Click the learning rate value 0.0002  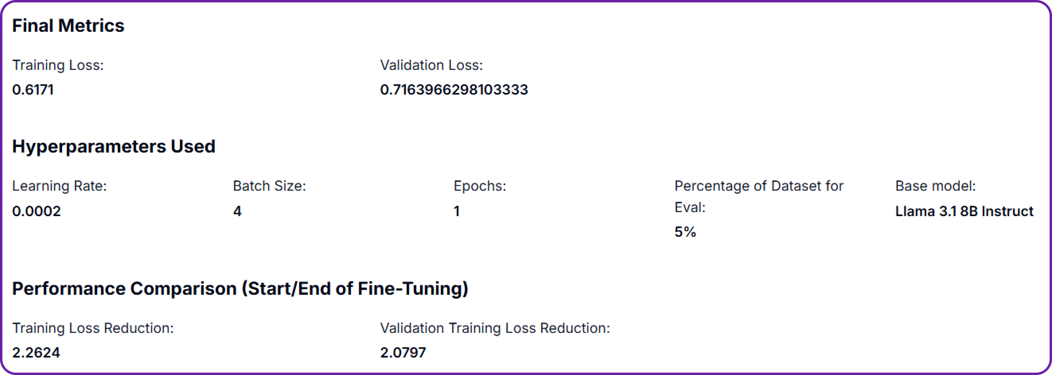click(37, 211)
